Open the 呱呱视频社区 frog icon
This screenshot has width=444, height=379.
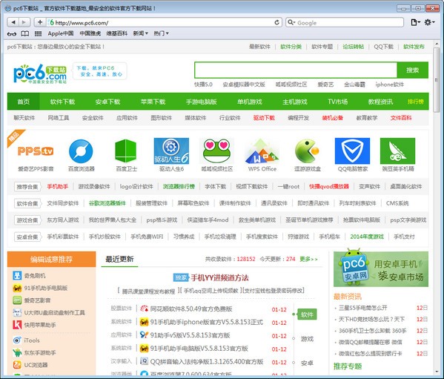216,151
